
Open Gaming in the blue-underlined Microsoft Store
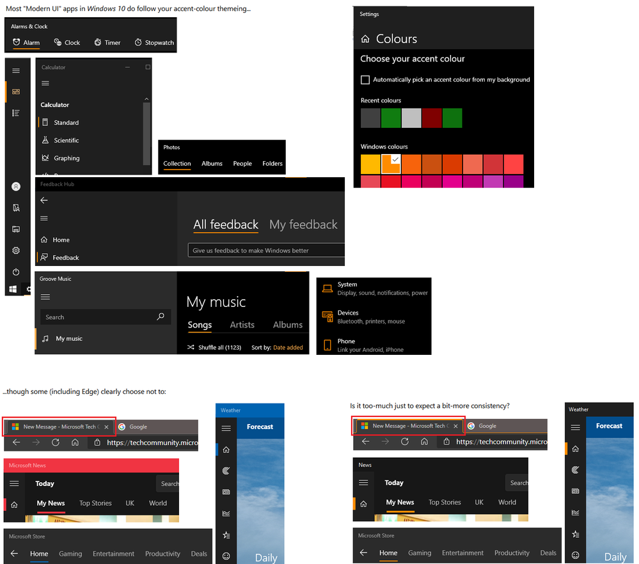tap(70, 553)
